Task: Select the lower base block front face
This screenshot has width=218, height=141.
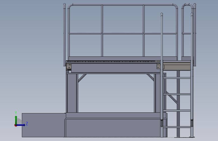Action: (x=113, y=128)
